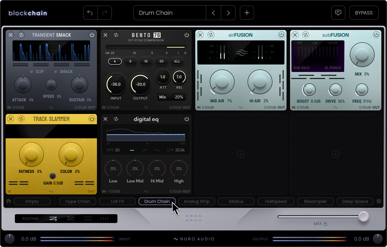Select the Lofi FX preset tab
387x247 pixels.
[x=117, y=201]
